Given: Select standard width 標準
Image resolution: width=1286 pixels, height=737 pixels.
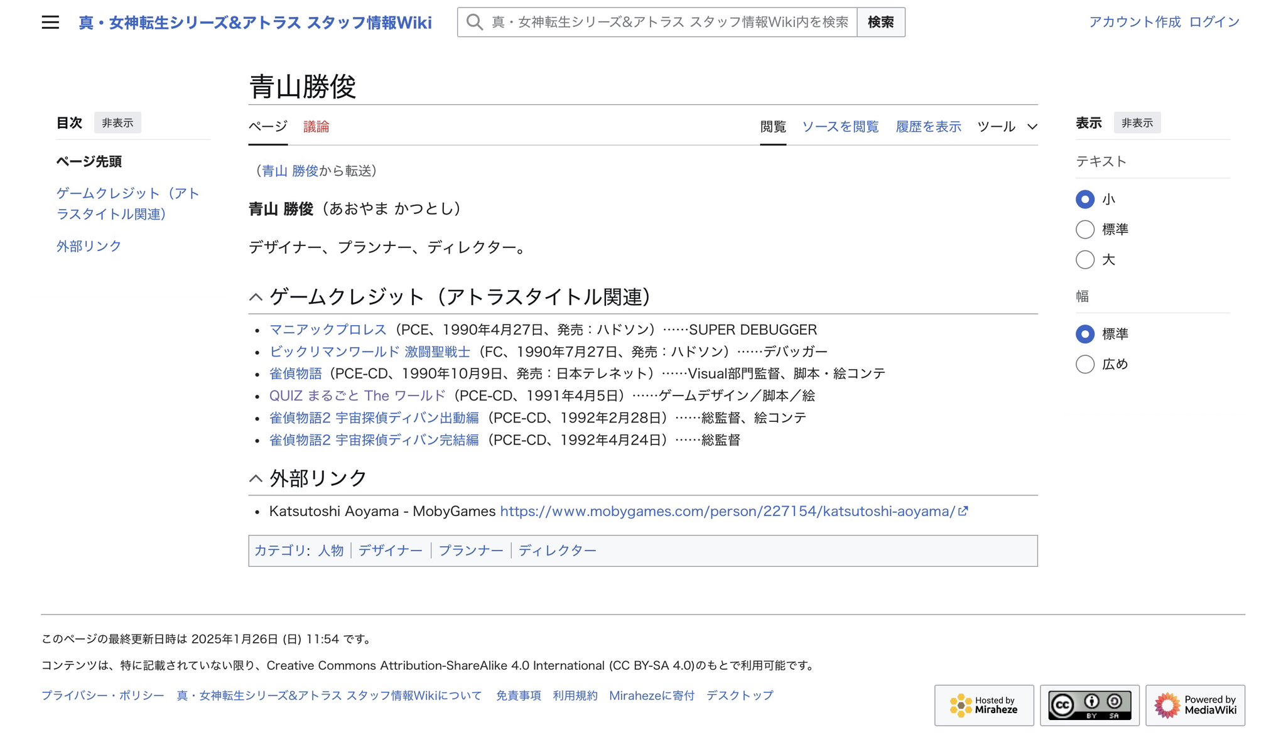Looking at the screenshot, I should [x=1085, y=334].
